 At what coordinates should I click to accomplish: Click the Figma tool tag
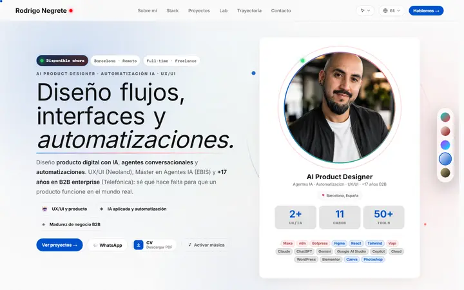[340, 243]
